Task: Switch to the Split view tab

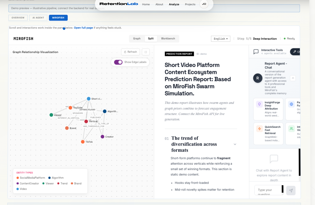Action: 151,39
